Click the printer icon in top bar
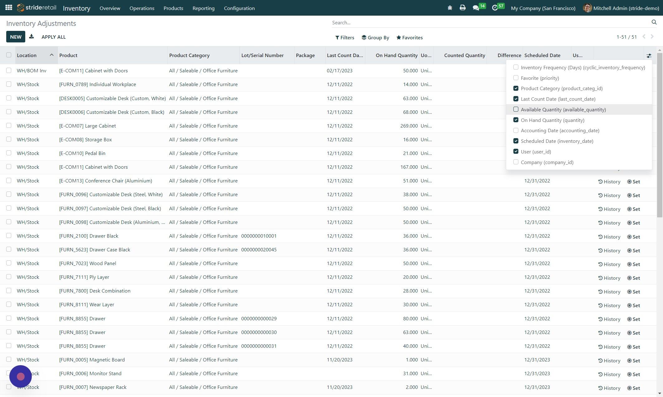 pyautogui.click(x=462, y=8)
